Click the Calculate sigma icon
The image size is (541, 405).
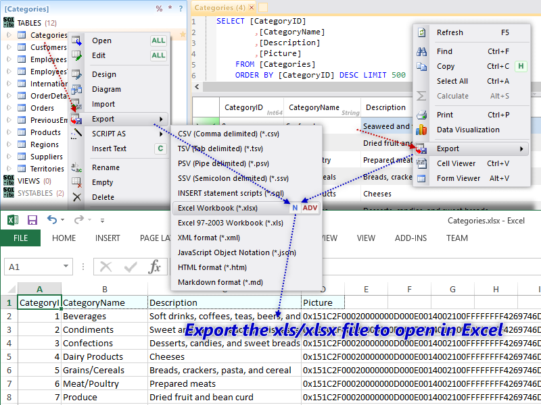point(421,96)
